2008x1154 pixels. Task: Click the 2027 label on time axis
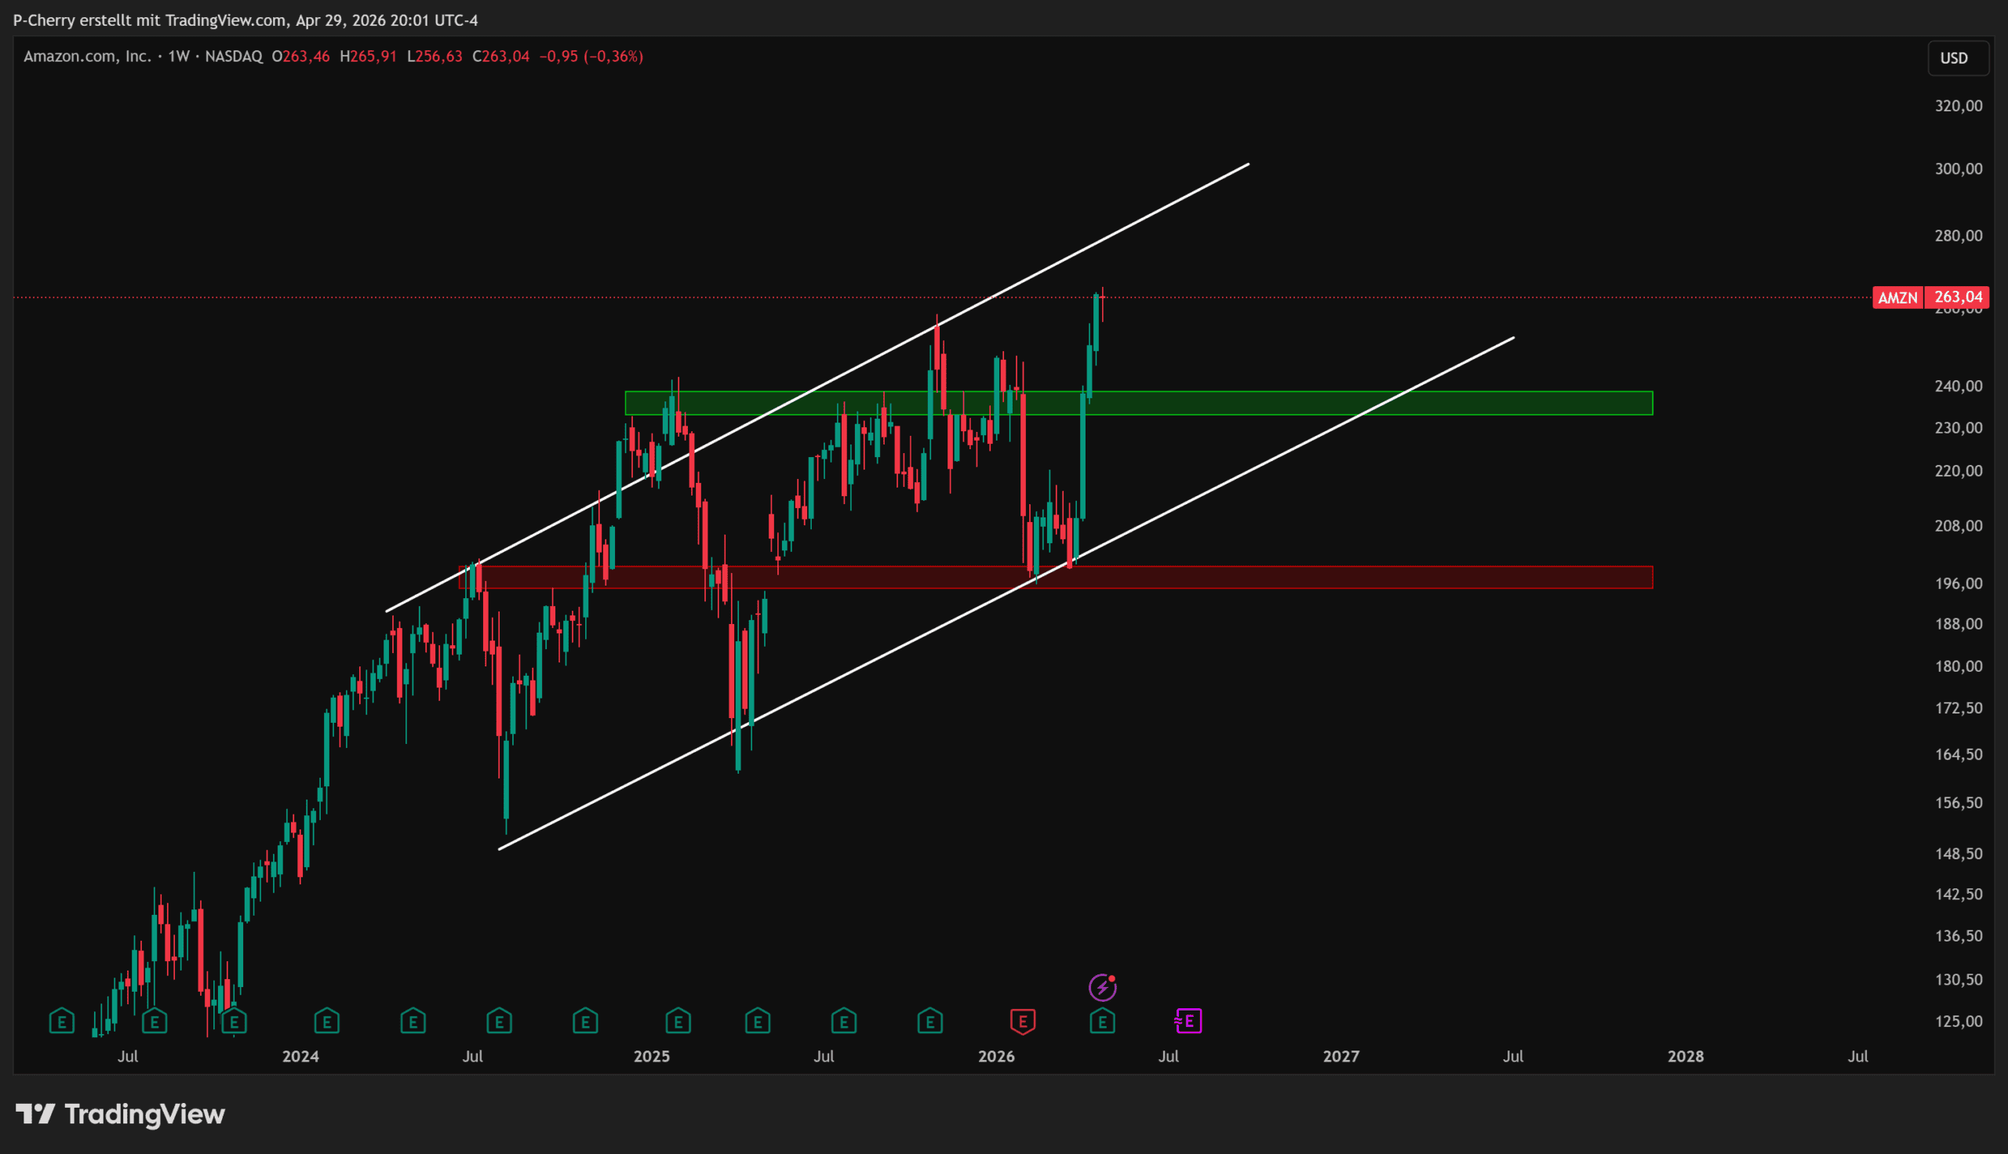coord(1340,1057)
